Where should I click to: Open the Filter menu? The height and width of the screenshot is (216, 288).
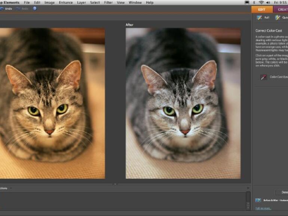point(108,3)
